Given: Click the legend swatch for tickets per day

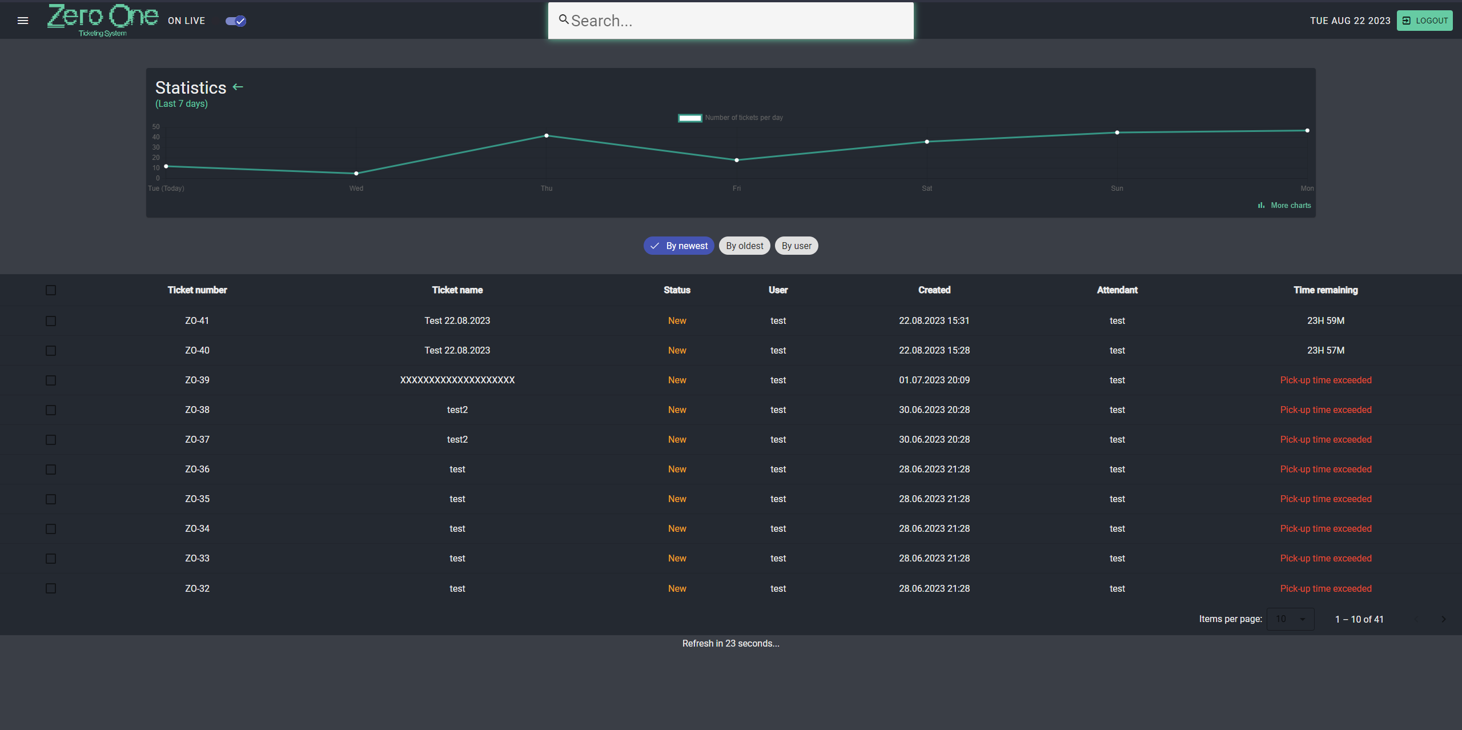Looking at the screenshot, I should click(689, 118).
